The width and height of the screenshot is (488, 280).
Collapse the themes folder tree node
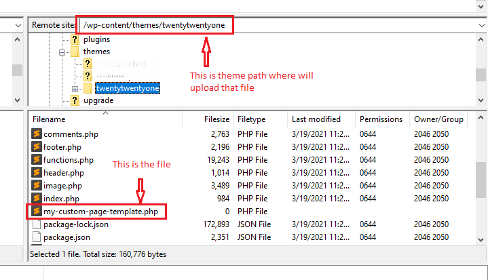point(62,52)
